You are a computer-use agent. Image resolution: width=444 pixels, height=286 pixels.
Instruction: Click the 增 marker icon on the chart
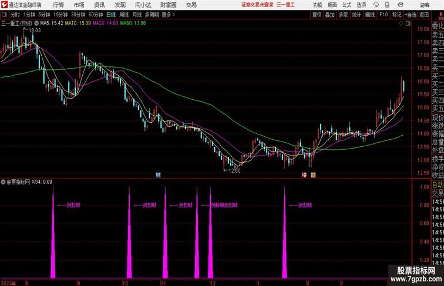[x=304, y=175]
